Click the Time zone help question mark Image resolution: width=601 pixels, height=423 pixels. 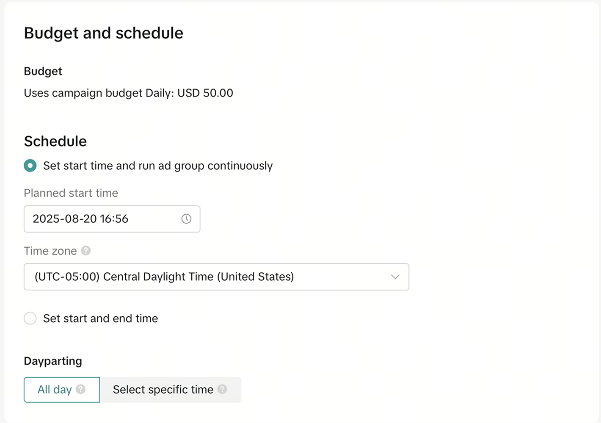(x=86, y=251)
